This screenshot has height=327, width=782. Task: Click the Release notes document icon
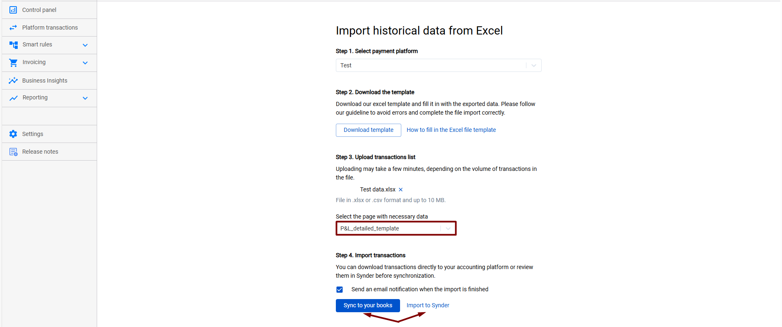[x=13, y=152]
